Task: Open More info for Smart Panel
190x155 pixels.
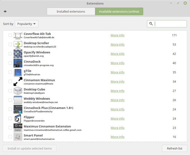Action: click(118, 137)
